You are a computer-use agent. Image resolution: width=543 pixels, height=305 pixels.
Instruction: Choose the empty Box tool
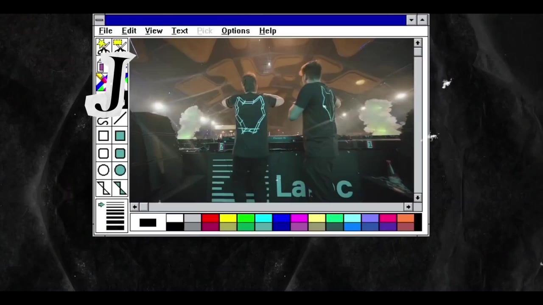coord(103,136)
